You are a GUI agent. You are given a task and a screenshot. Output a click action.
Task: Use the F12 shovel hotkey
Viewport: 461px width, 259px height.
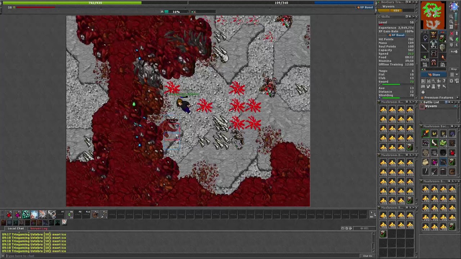click(103, 214)
